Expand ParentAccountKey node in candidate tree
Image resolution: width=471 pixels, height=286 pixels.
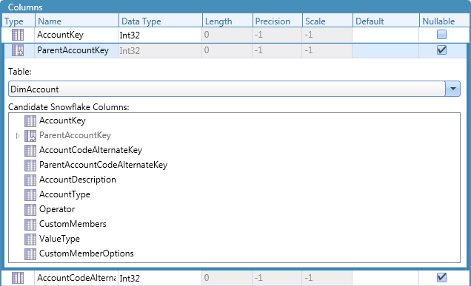(18, 136)
